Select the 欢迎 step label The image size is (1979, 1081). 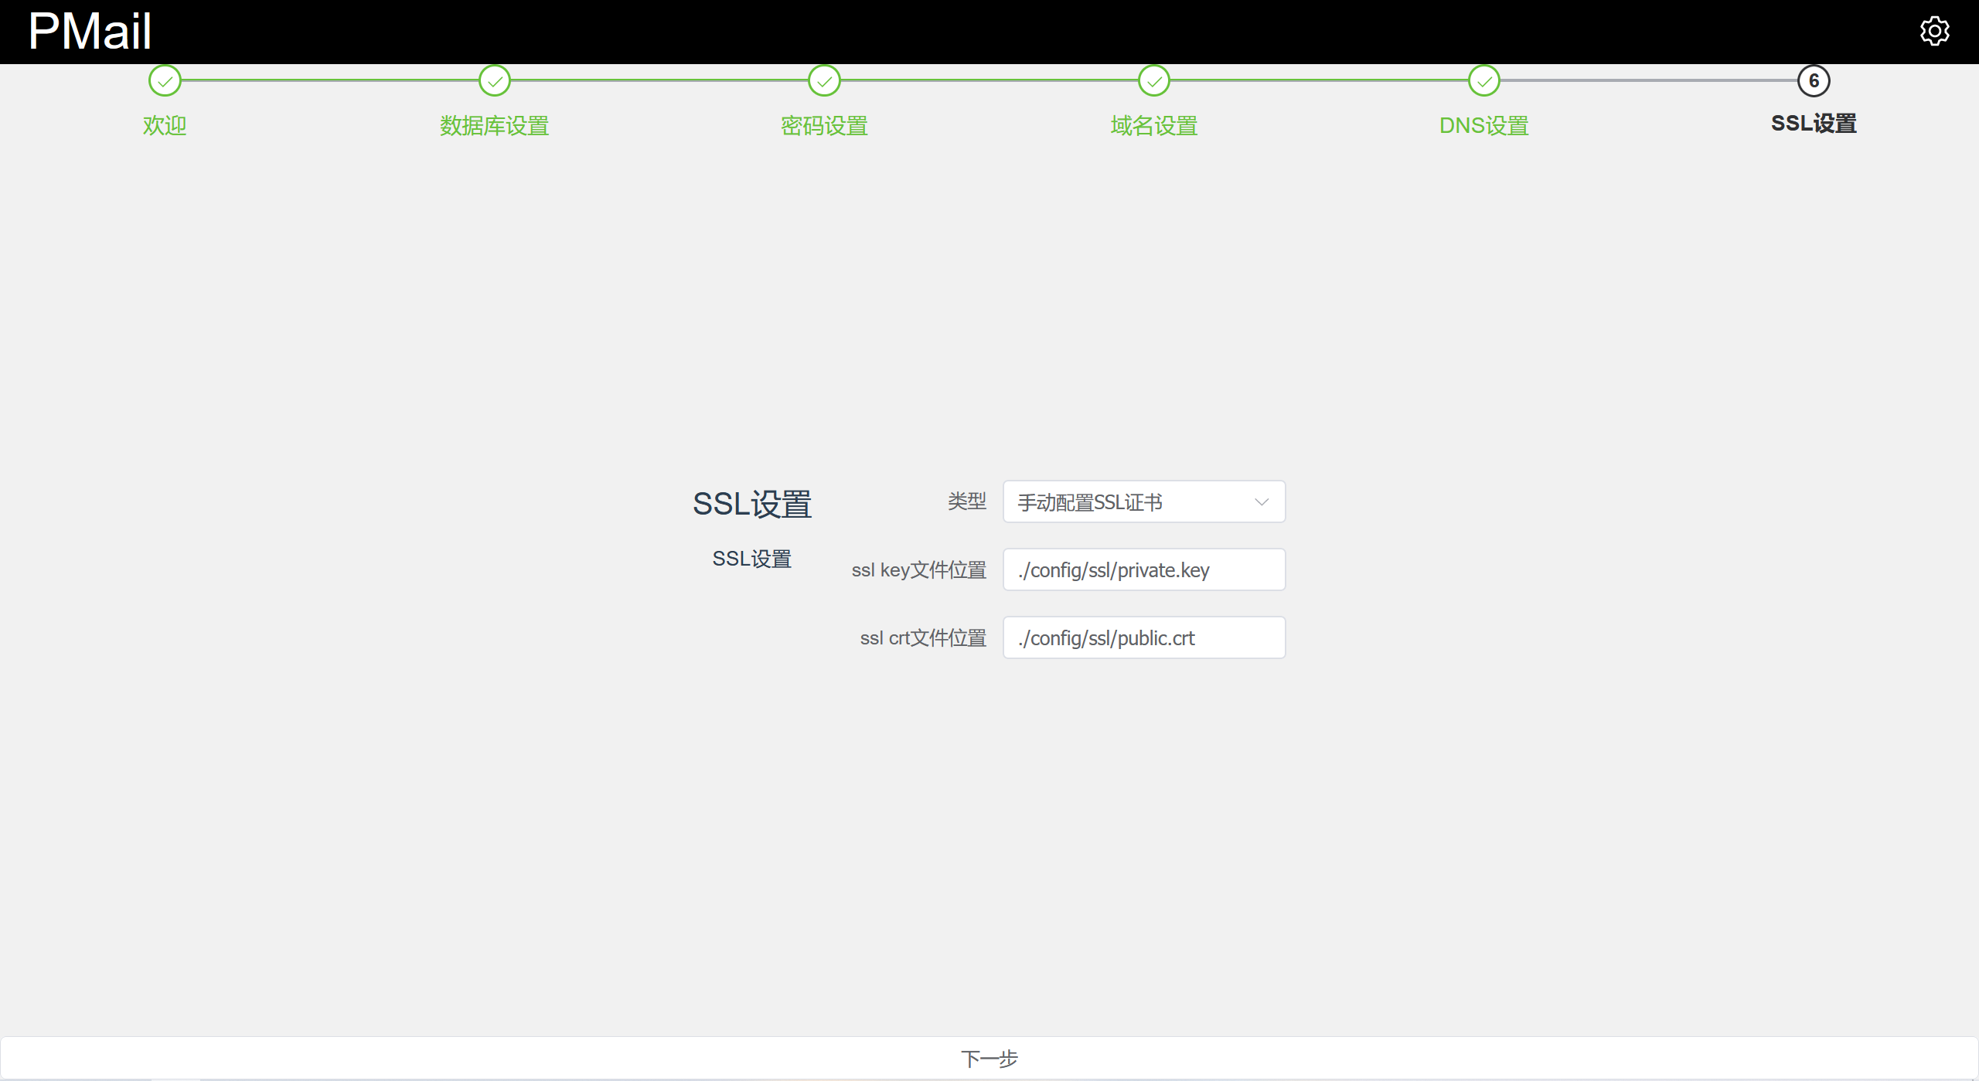[165, 125]
